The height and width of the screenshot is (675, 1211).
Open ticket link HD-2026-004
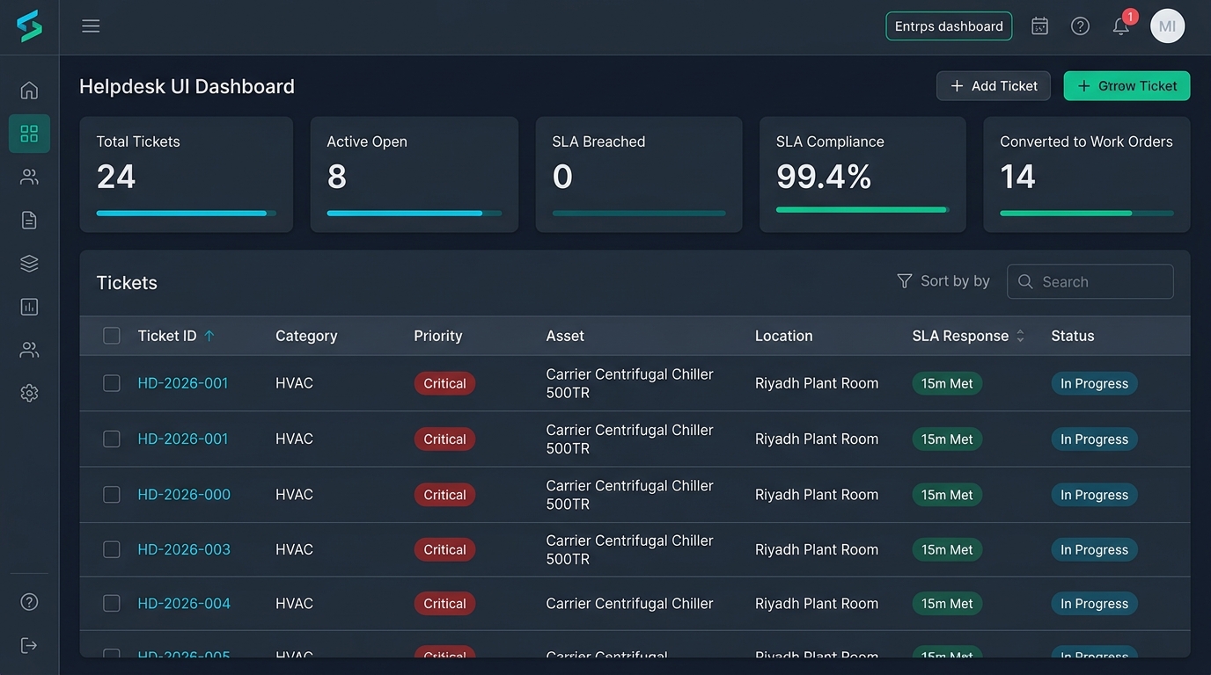click(x=184, y=604)
